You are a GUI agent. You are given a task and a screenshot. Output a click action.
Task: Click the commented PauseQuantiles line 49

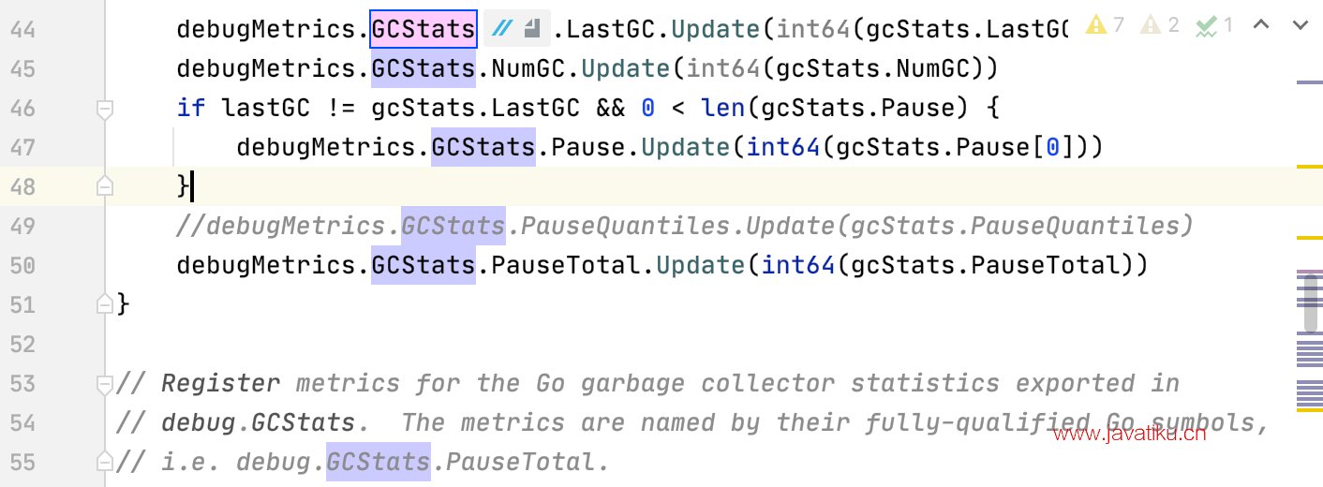click(x=685, y=226)
